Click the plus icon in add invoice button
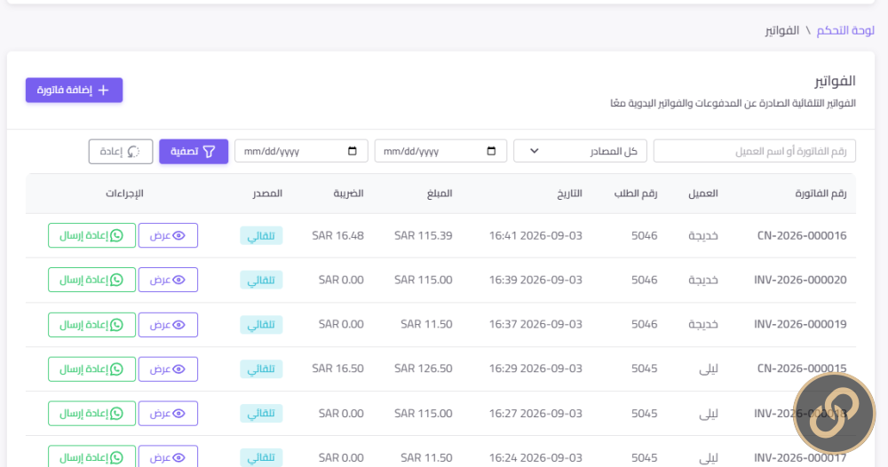 click(104, 90)
